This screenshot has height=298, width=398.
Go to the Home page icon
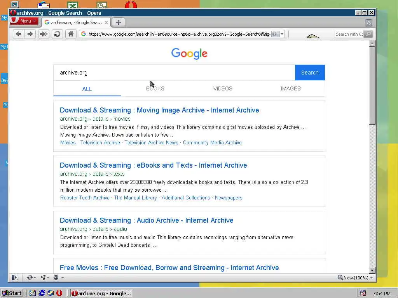click(x=71, y=34)
